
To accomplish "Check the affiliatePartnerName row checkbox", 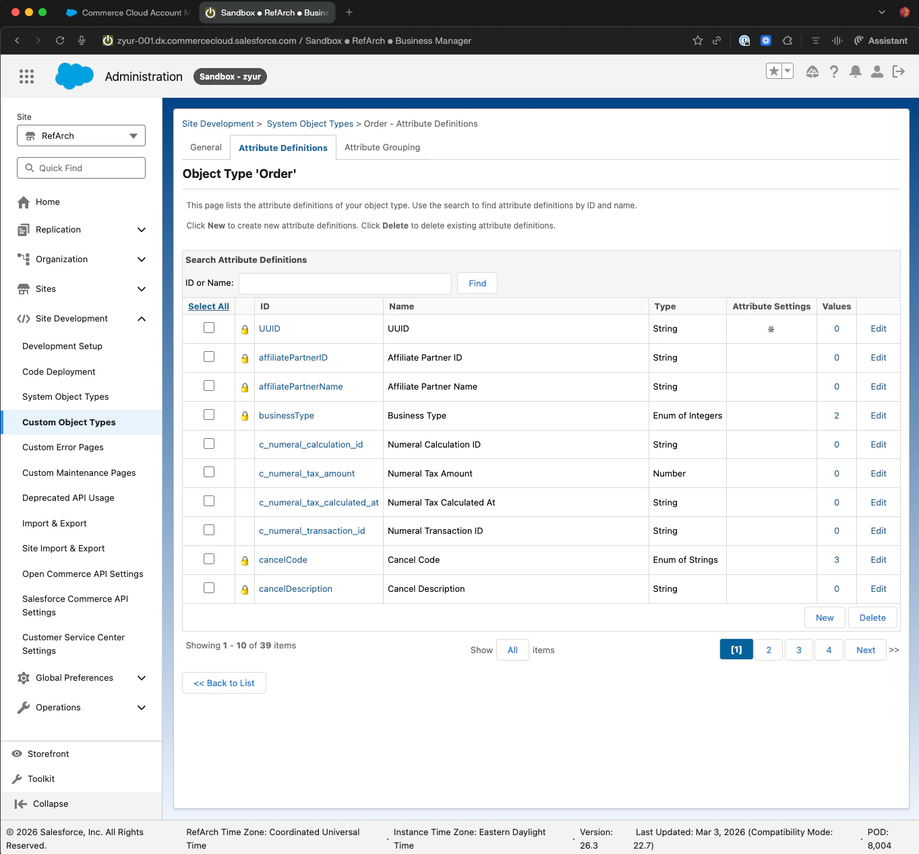I will (209, 386).
